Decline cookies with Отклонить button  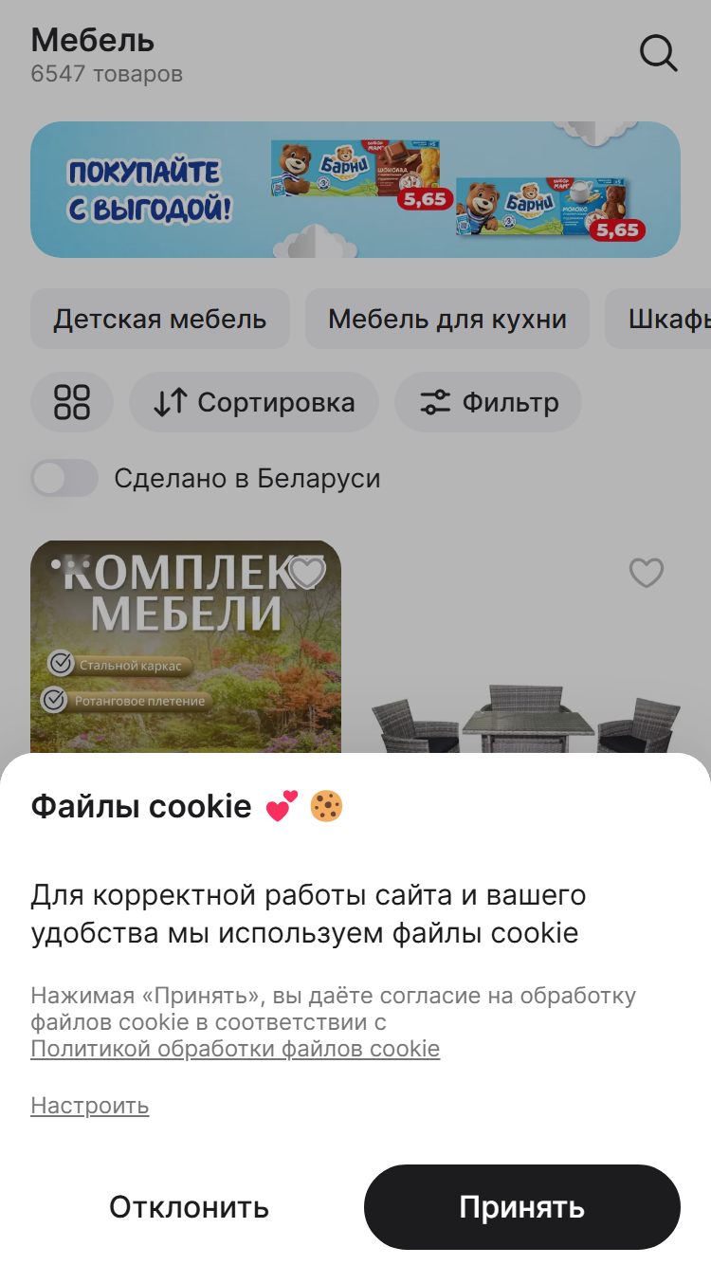tap(190, 1207)
